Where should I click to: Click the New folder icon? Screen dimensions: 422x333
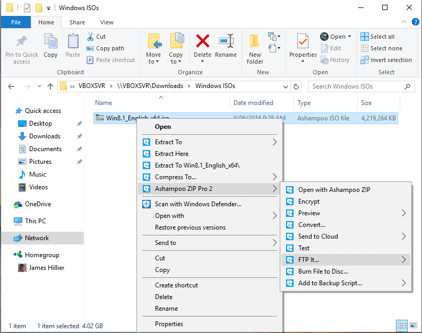(255, 42)
